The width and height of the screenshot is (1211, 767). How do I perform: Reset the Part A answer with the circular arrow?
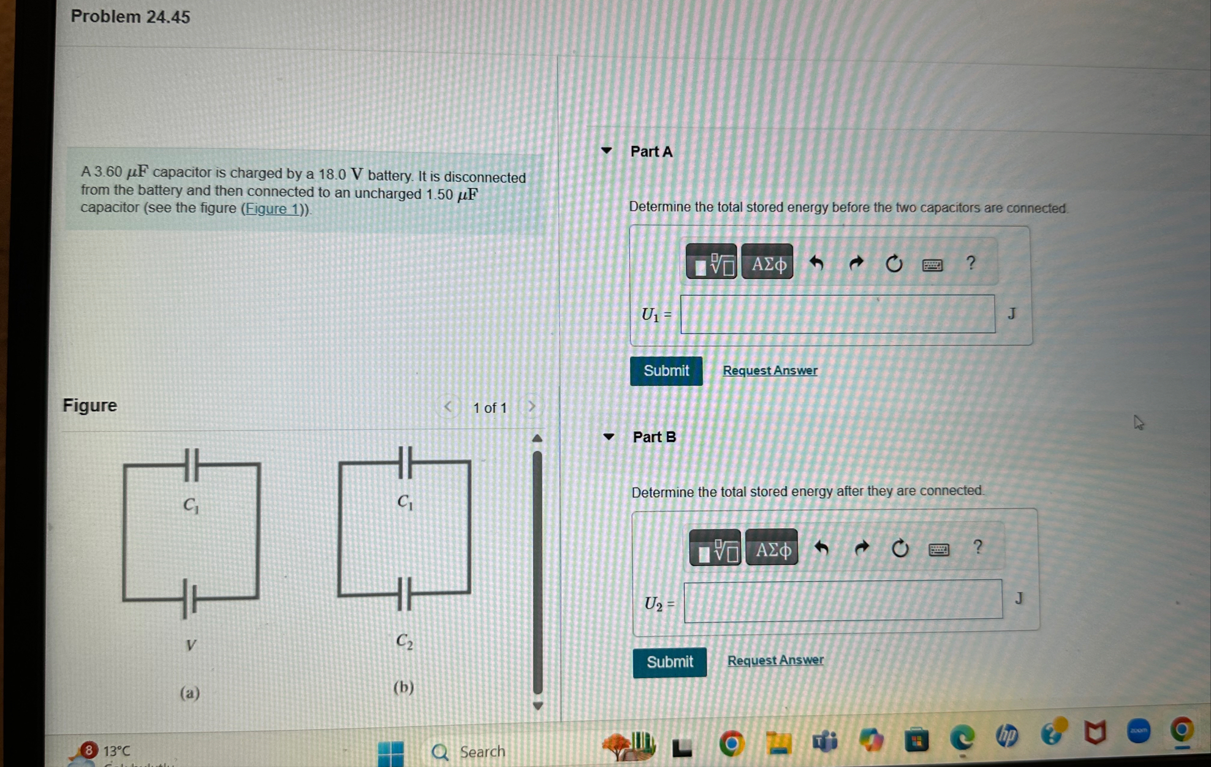coord(894,263)
